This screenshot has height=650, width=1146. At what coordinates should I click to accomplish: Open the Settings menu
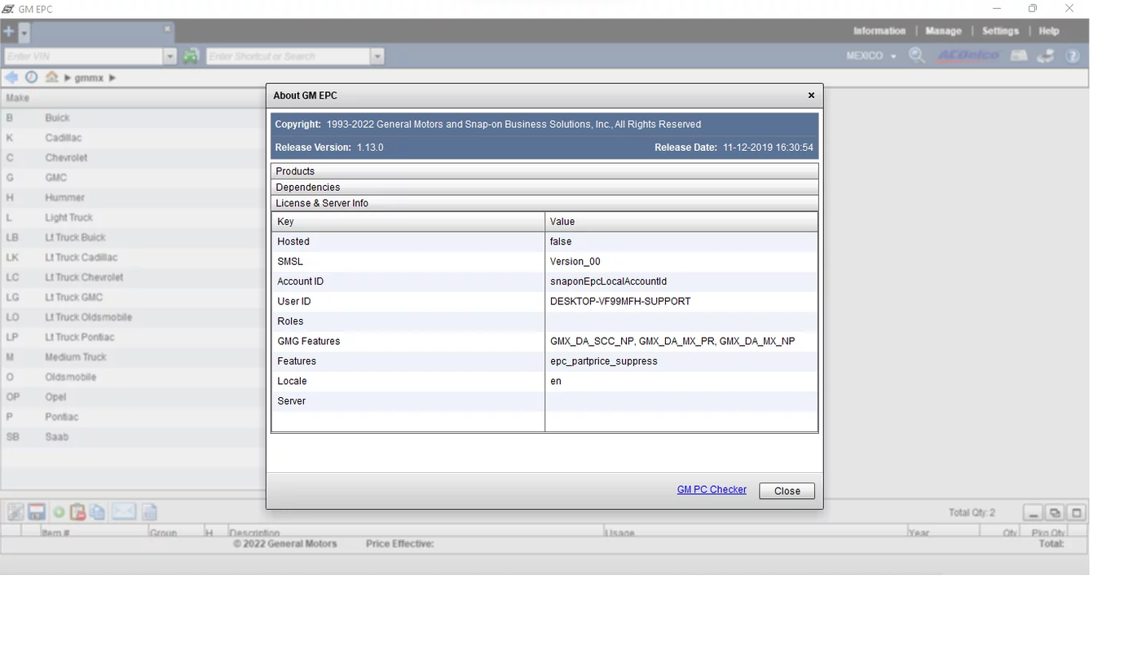(1000, 31)
